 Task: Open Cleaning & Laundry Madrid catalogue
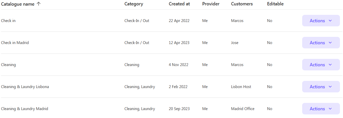tap(24, 109)
